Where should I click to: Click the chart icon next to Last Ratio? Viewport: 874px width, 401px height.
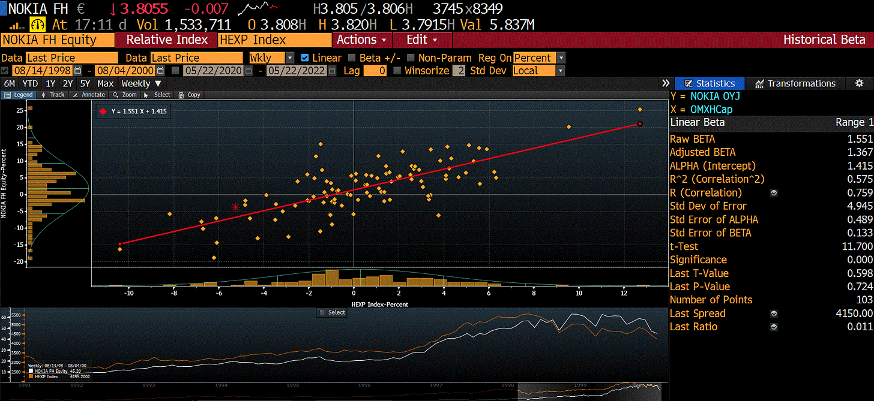pyautogui.click(x=774, y=327)
